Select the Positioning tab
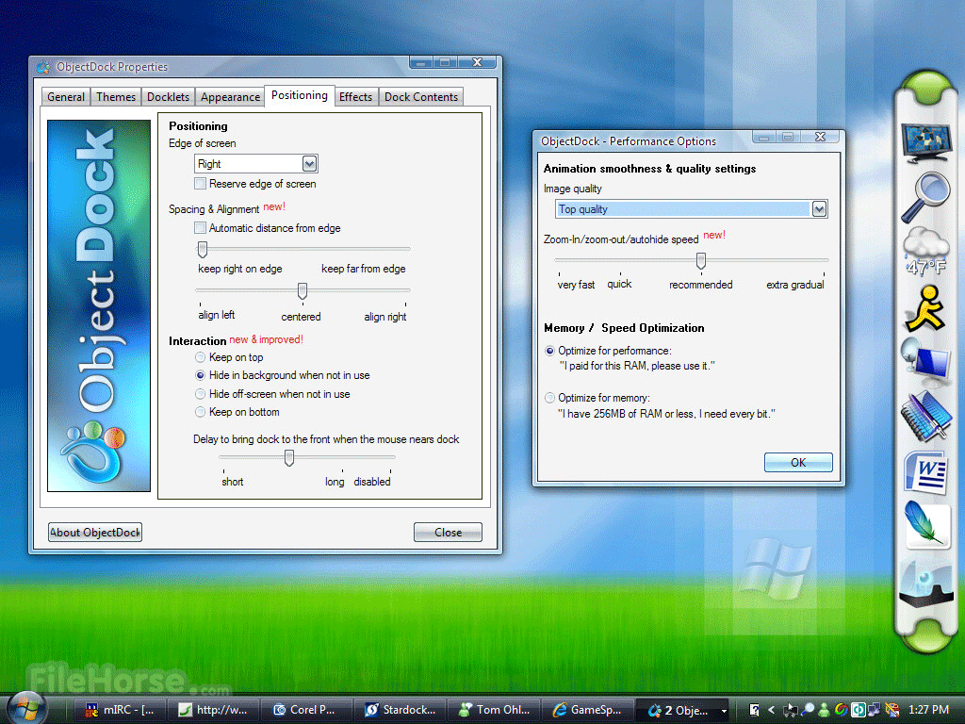This screenshot has height=724, width=965. (300, 95)
